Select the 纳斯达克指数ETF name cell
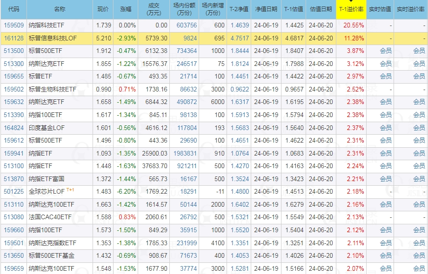The image size is (428, 274). [60, 243]
